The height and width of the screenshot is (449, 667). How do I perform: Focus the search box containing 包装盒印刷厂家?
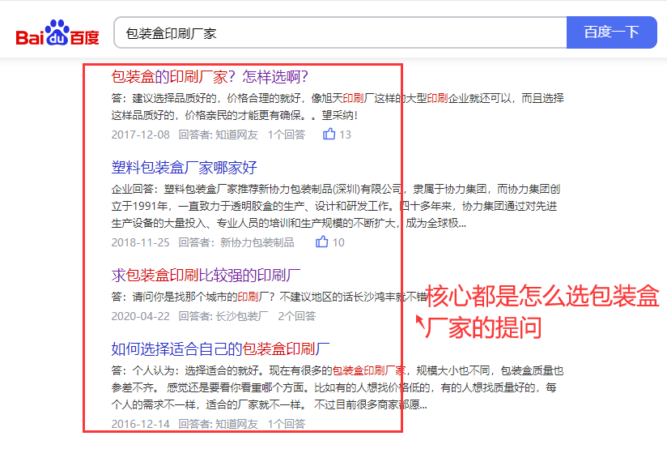pyautogui.click(x=340, y=33)
